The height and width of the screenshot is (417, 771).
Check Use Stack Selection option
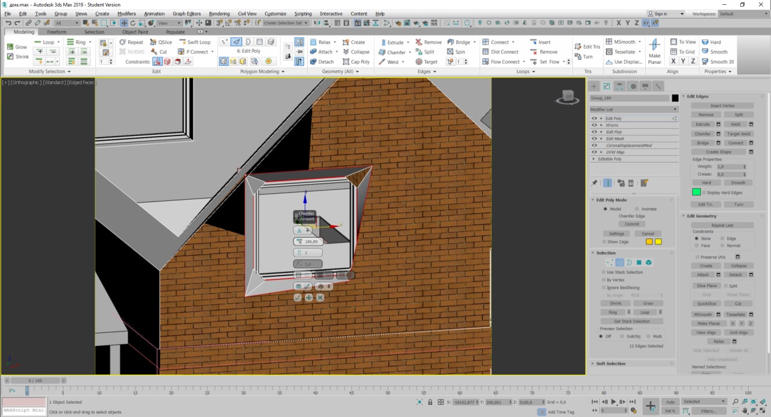604,272
